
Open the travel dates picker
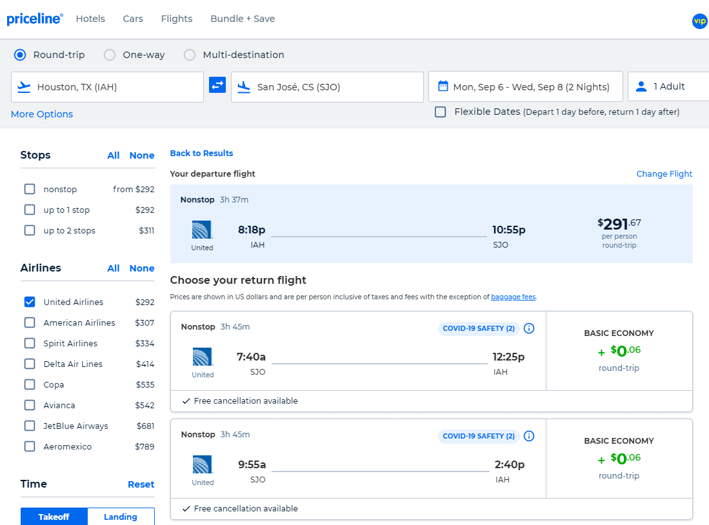click(x=525, y=86)
